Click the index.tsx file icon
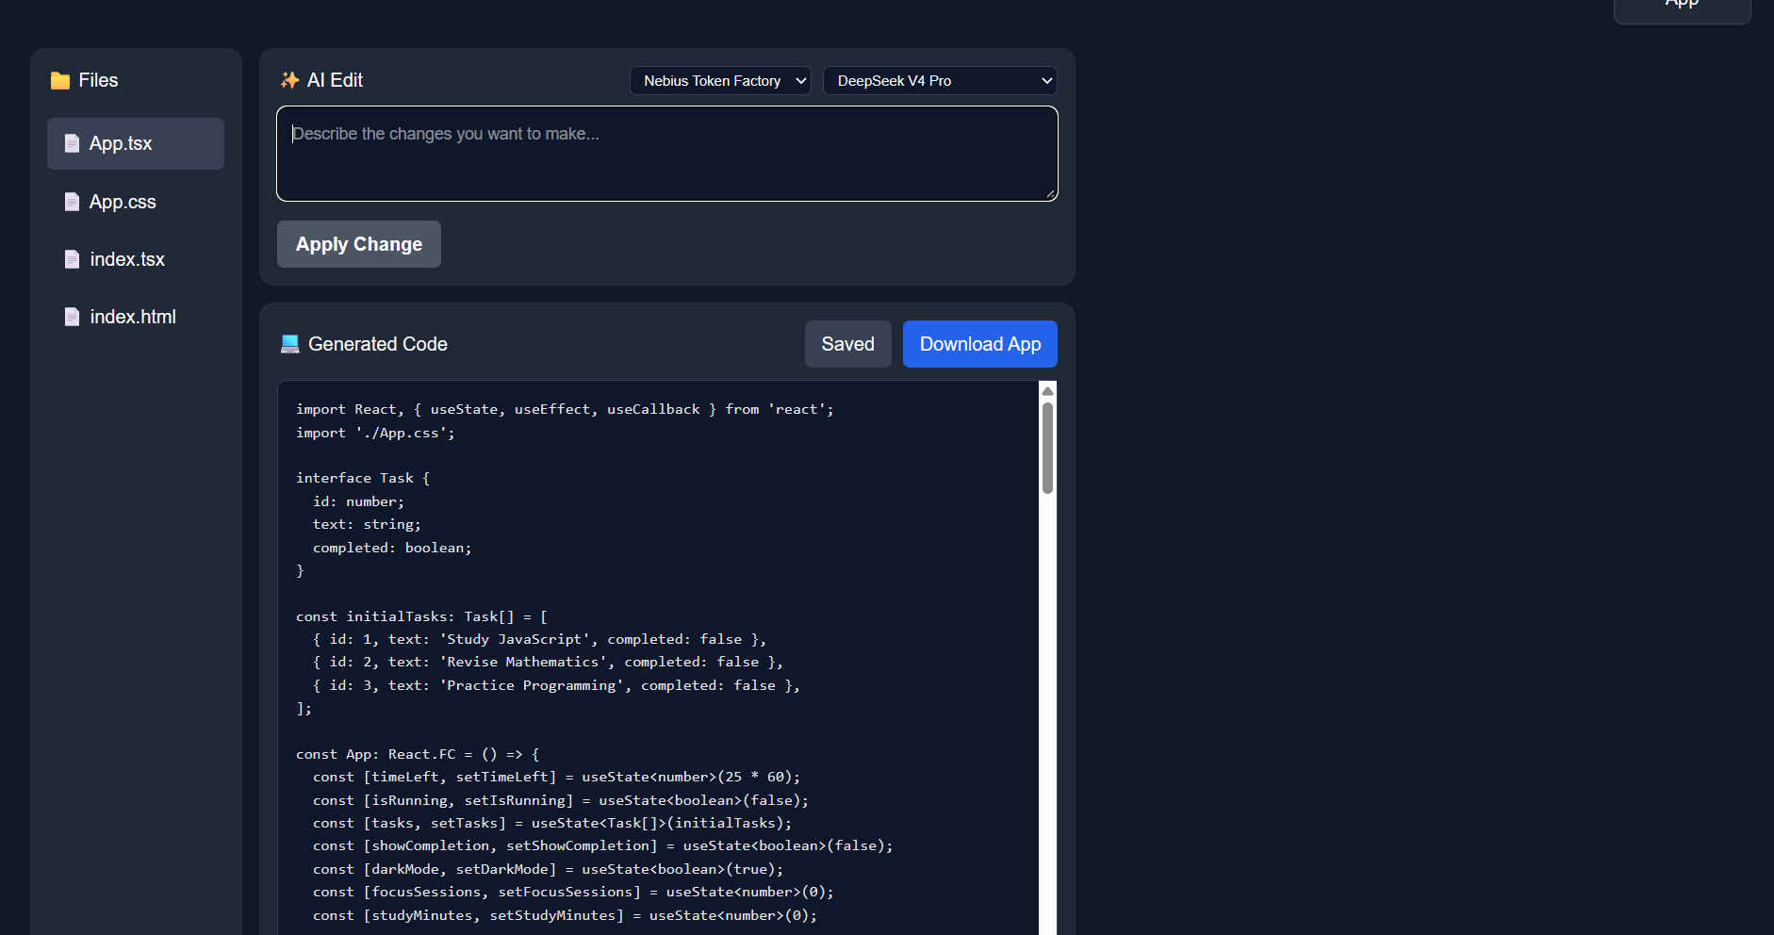This screenshot has width=1774, height=935. pos(72,259)
